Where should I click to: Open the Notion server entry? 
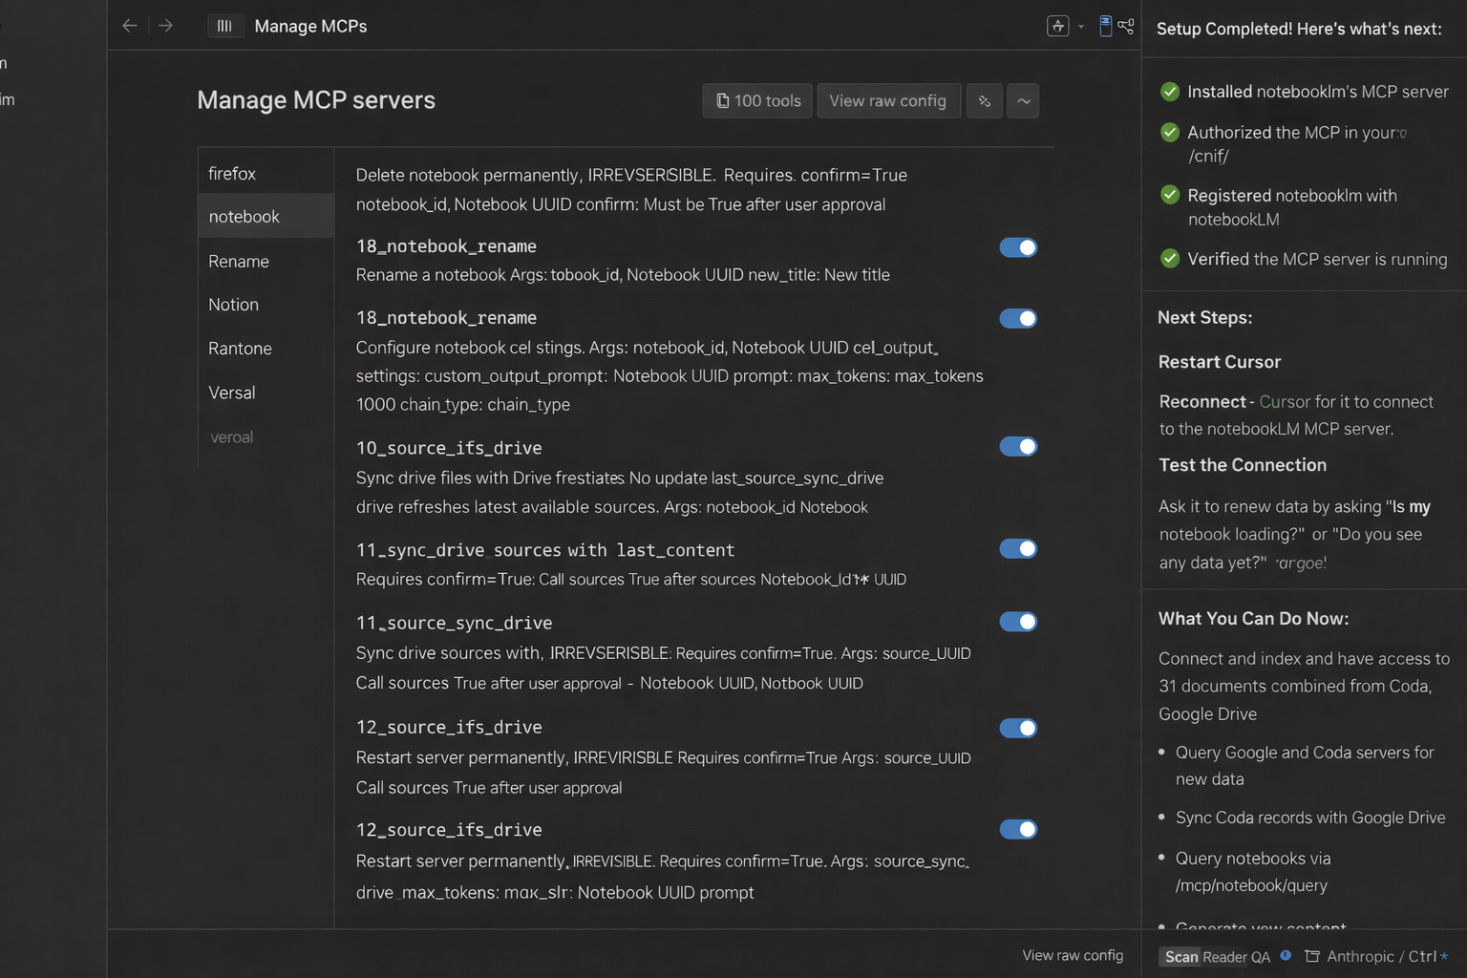tap(233, 305)
